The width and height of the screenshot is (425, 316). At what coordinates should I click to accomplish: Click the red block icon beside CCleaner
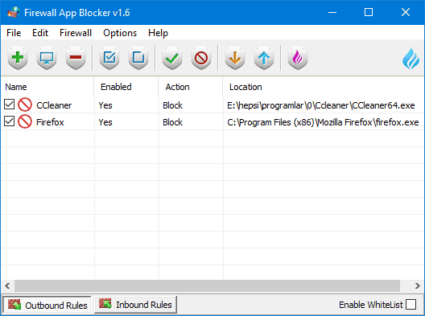point(25,105)
